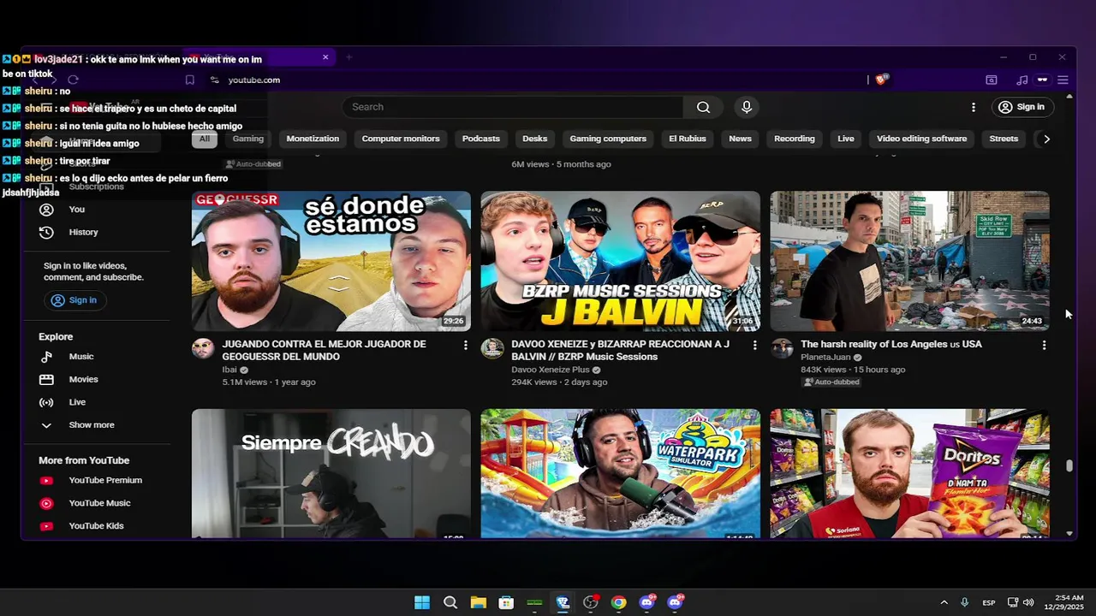Click the page vertical scrollbar thumb
This screenshot has height=616, width=1096.
1069,465
